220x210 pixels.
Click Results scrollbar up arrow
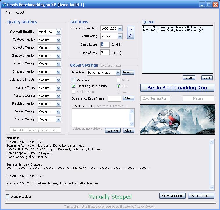(212, 142)
